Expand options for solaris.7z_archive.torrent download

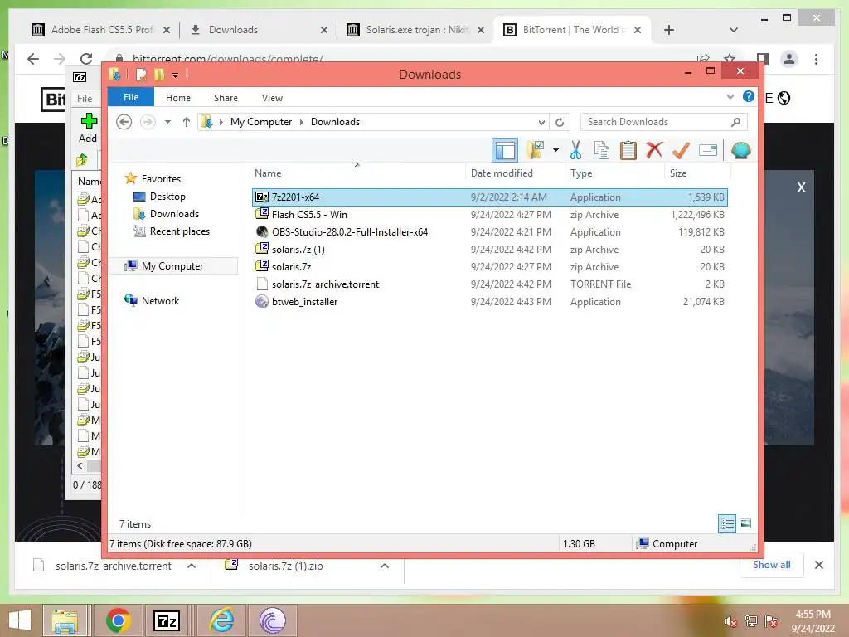(192, 566)
